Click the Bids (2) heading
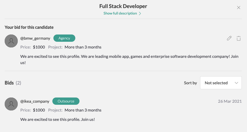 [x=13, y=83]
